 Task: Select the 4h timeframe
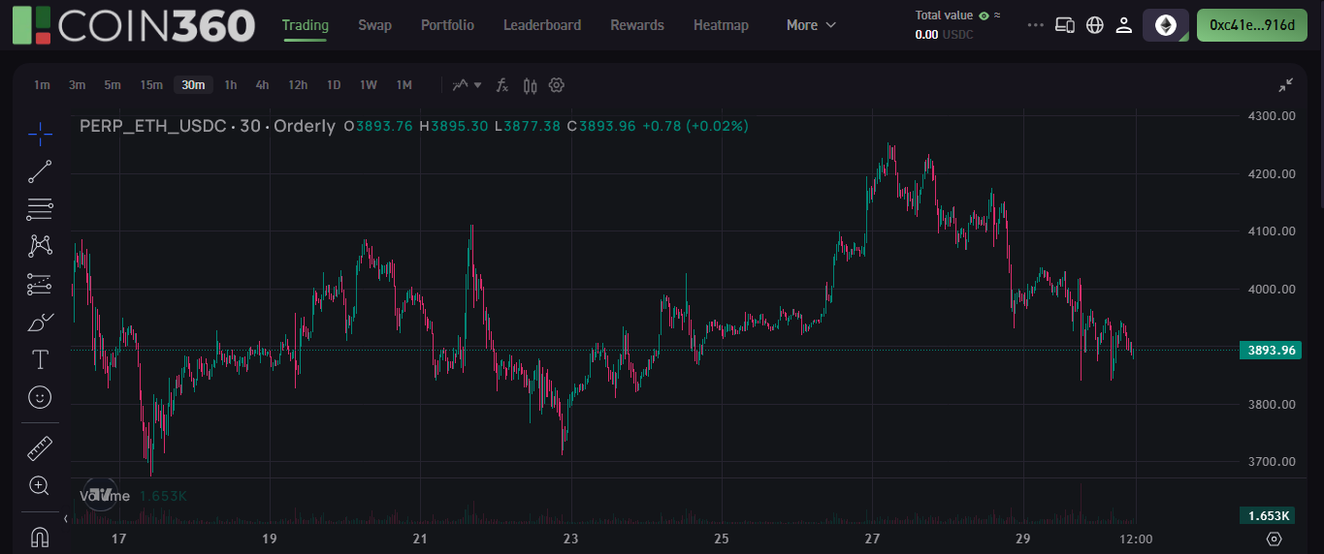[262, 85]
